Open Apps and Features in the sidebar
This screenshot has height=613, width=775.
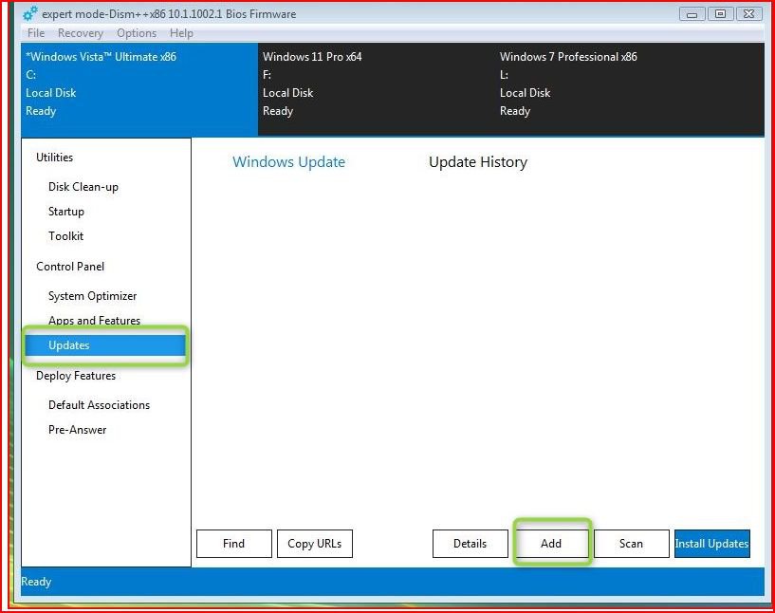[95, 321]
